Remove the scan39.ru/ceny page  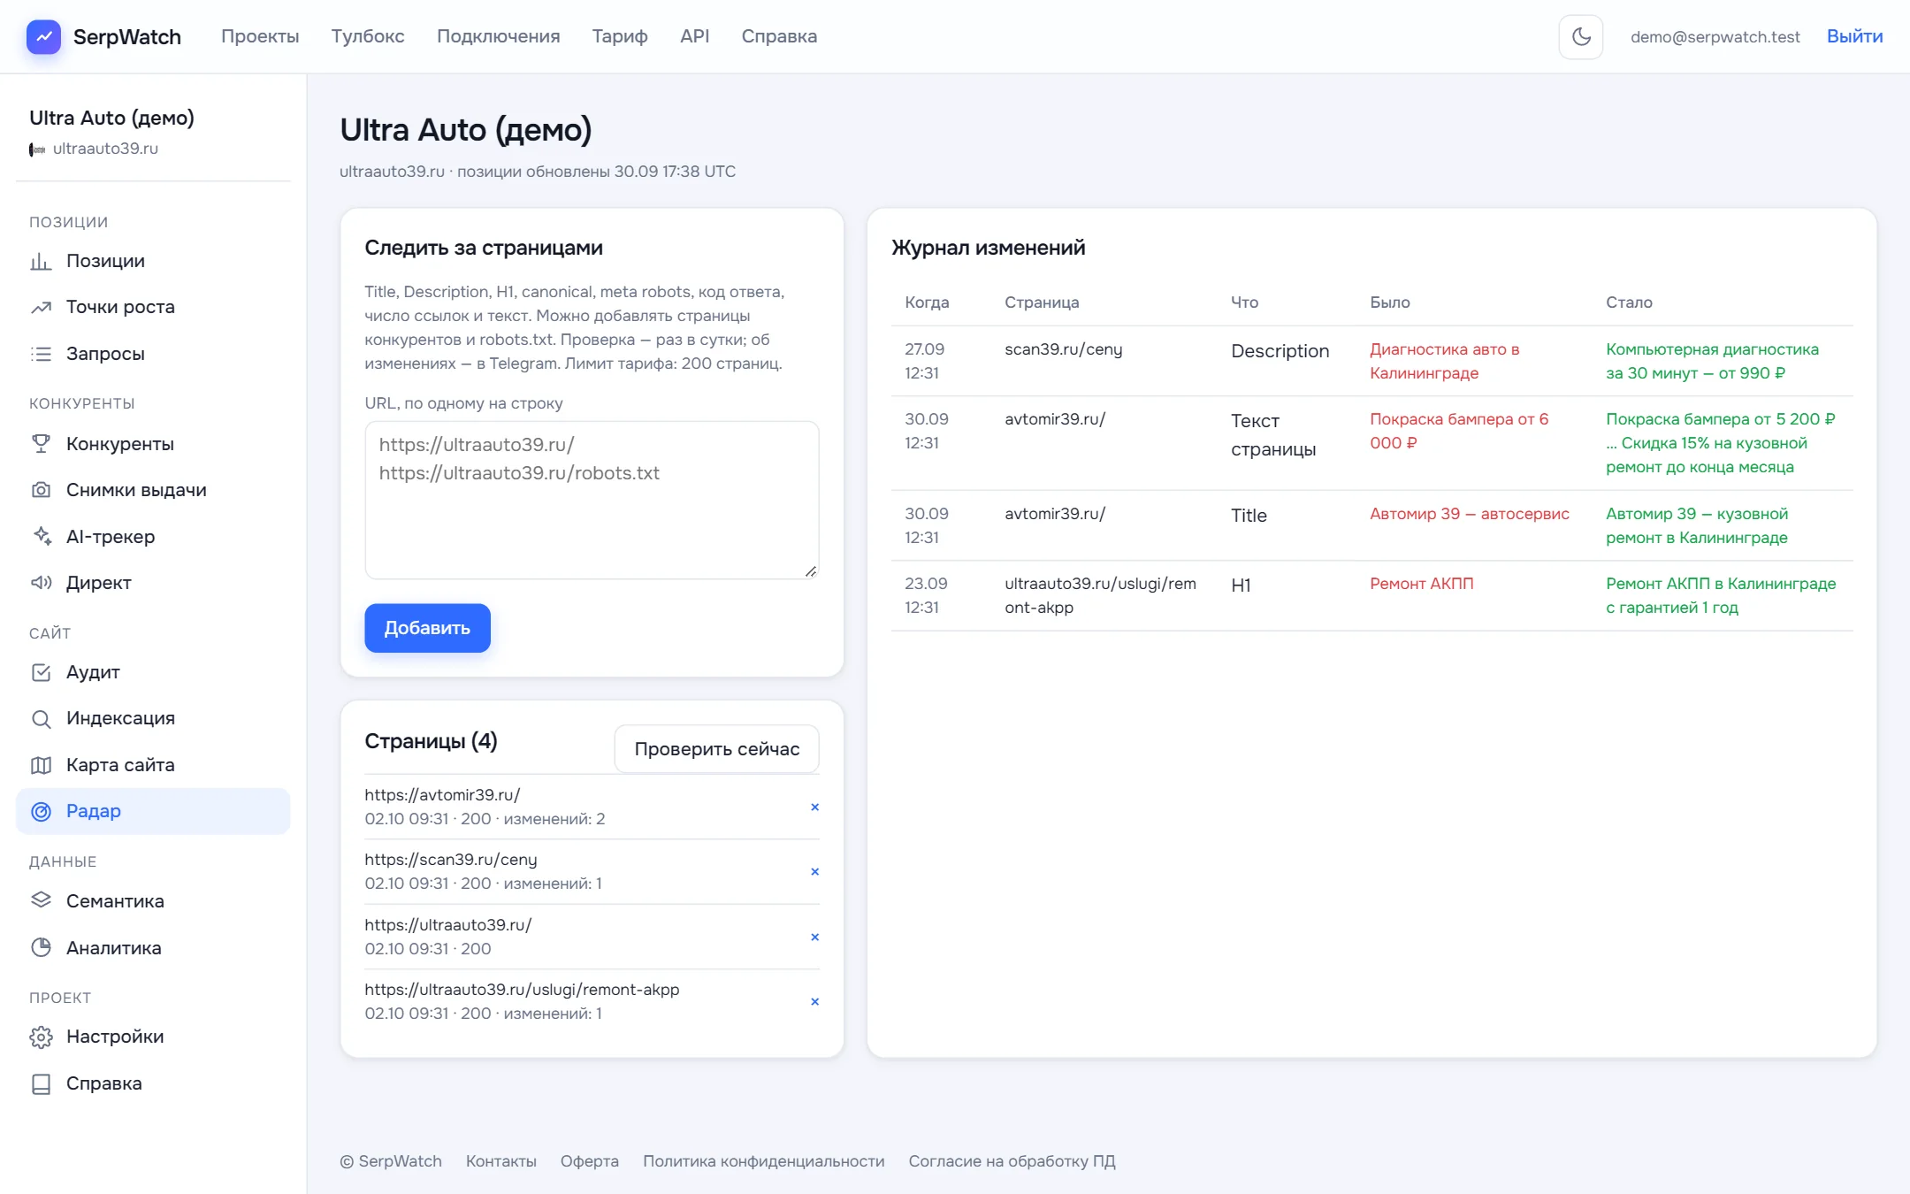(814, 871)
